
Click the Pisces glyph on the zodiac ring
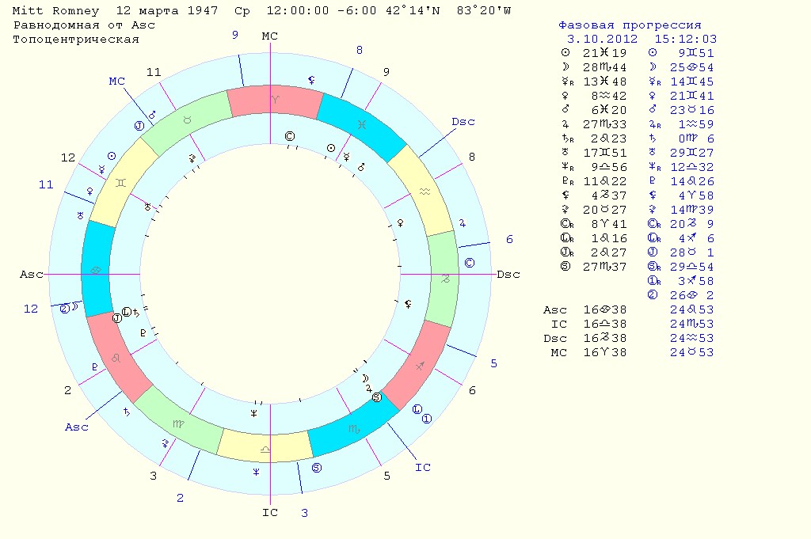pos(361,124)
